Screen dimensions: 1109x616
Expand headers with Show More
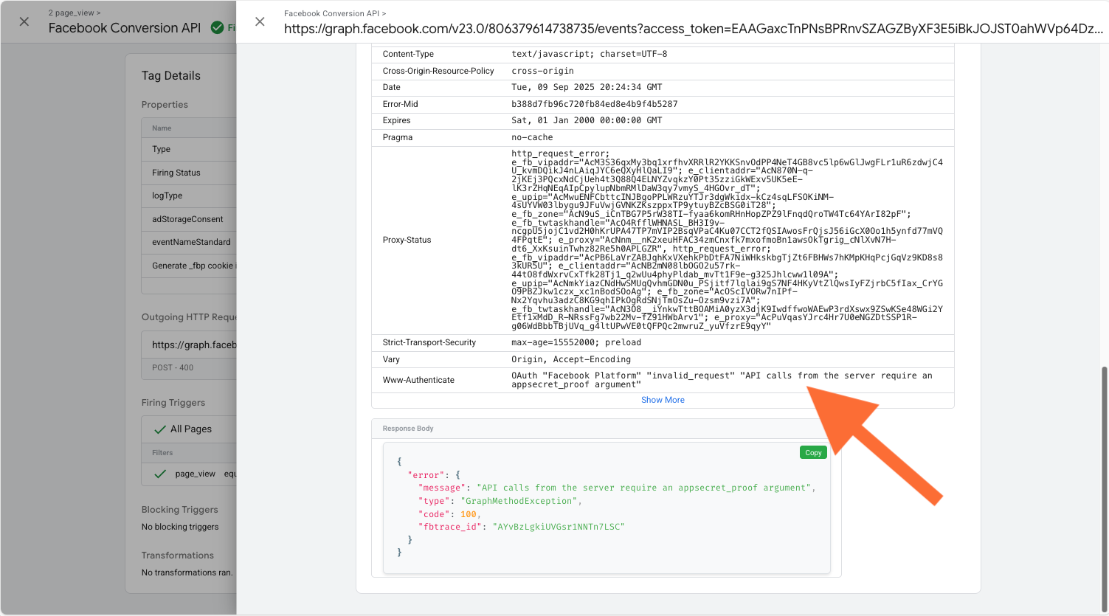click(663, 400)
